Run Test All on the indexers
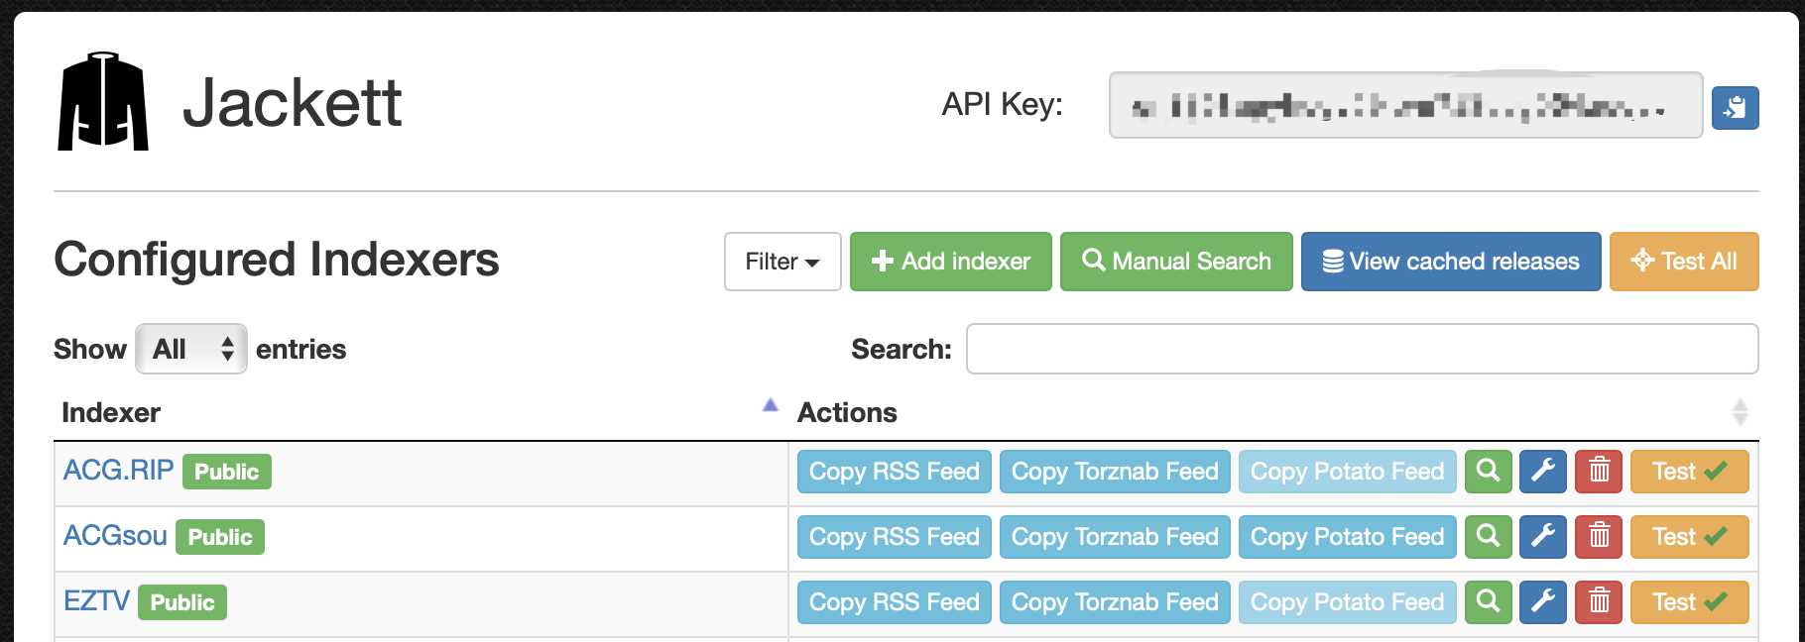 pos(1683,262)
